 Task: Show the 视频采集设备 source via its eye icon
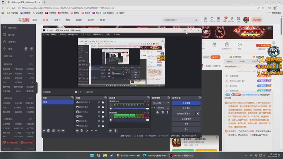pos(99,102)
